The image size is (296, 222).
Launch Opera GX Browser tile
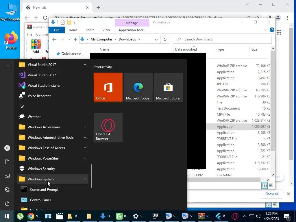(108, 127)
